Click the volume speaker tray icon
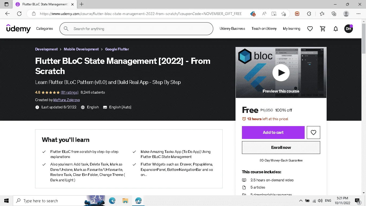The width and height of the screenshot is (366, 206). point(320,201)
